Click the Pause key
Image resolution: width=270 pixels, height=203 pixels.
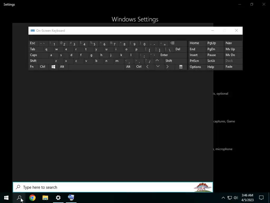pos(215,55)
